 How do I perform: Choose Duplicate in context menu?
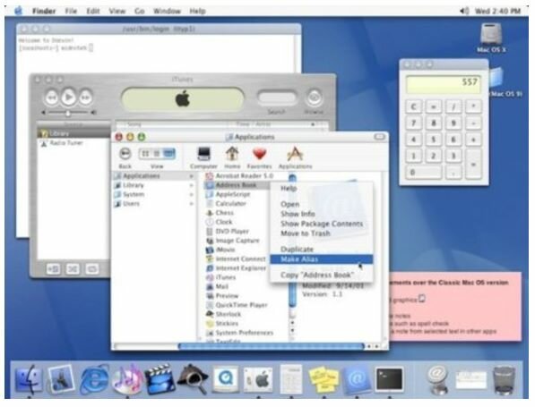click(322, 250)
